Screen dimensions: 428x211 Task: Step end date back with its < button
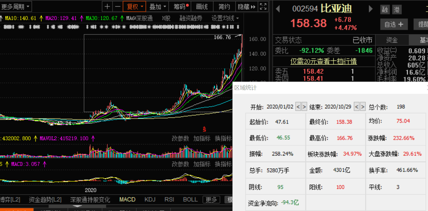357,107
